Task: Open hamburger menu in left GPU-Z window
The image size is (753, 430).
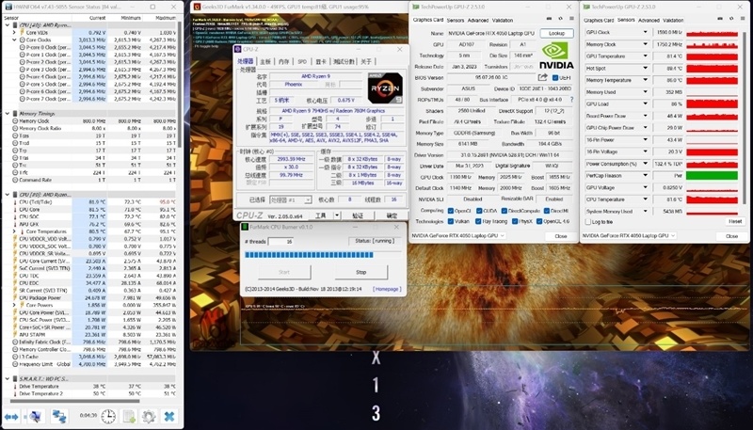Action: pos(571,19)
